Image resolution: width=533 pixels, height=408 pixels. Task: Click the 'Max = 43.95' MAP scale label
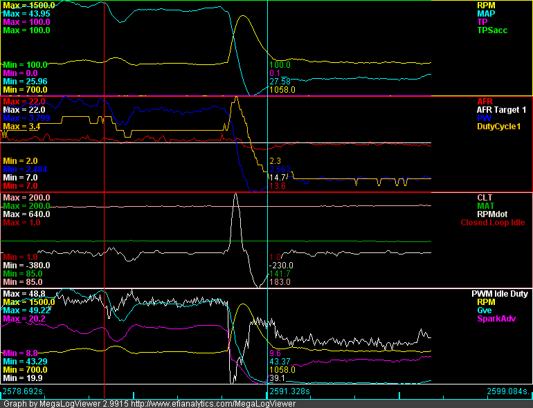[26, 14]
